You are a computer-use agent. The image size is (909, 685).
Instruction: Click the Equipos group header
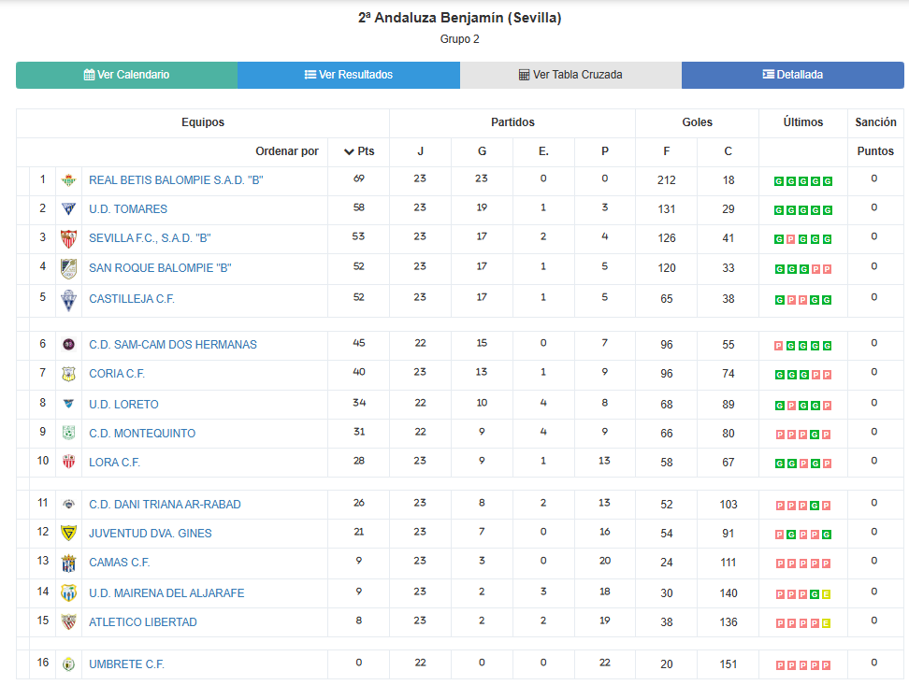203,122
